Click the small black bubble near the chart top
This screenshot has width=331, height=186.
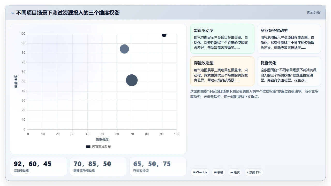164,35
